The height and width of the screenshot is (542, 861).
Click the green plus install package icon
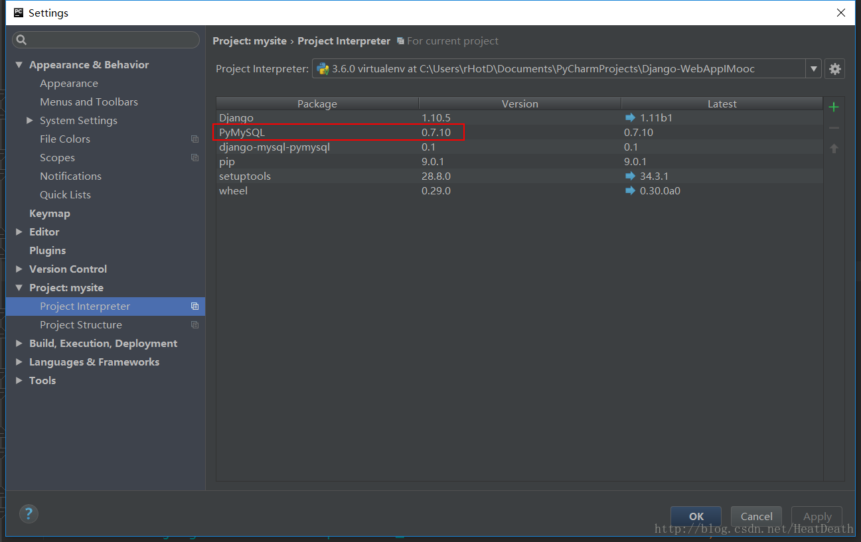click(x=834, y=107)
